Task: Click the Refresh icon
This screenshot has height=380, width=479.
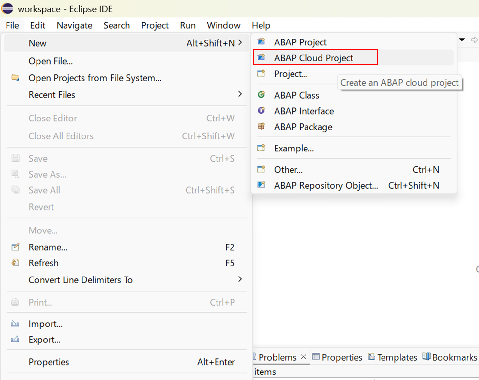Action: [x=15, y=262]
